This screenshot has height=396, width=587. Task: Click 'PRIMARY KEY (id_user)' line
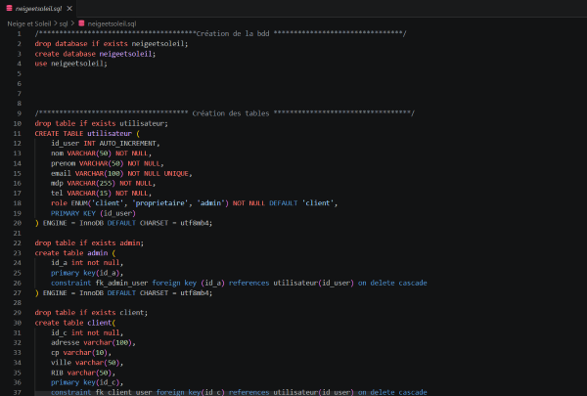click(x=93, y=213)
